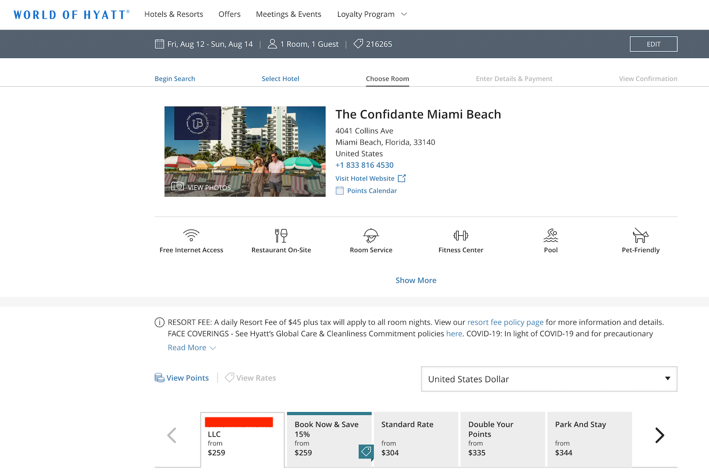
Task: Select the Pet-Friendly amenity icon
Action: tap(641, 236)
